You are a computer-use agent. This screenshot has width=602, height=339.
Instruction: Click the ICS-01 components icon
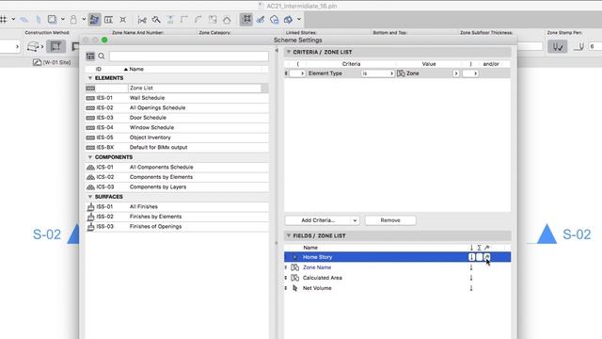[x=90, y=168]
